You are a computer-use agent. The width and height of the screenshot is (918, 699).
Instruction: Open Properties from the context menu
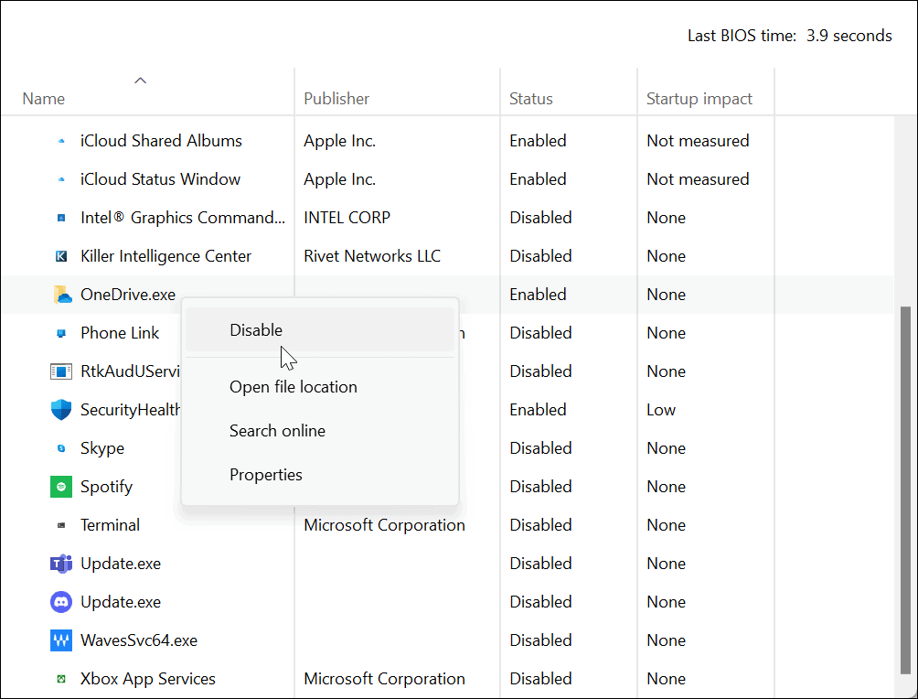[x=266, y=474]
